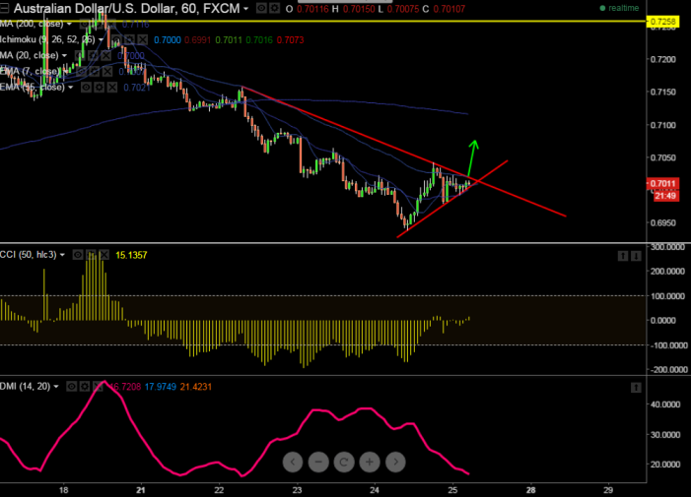Reset the chart view with circular arrow
691x497 pixels.
tap(344, 462)
